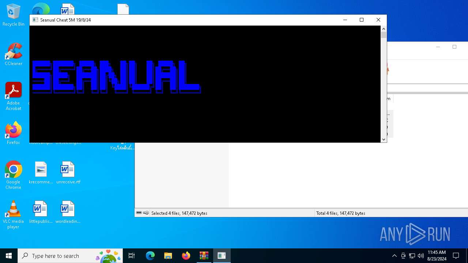
Task: Launch Firefox from desktop shortcut
Action: [x=14, y=133]
